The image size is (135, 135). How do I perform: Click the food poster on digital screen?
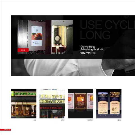[37, 36]
